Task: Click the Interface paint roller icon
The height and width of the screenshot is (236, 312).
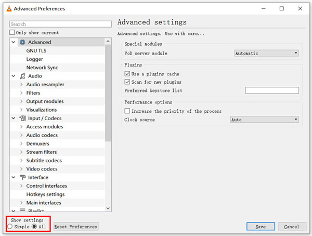Action: [22, 177]
